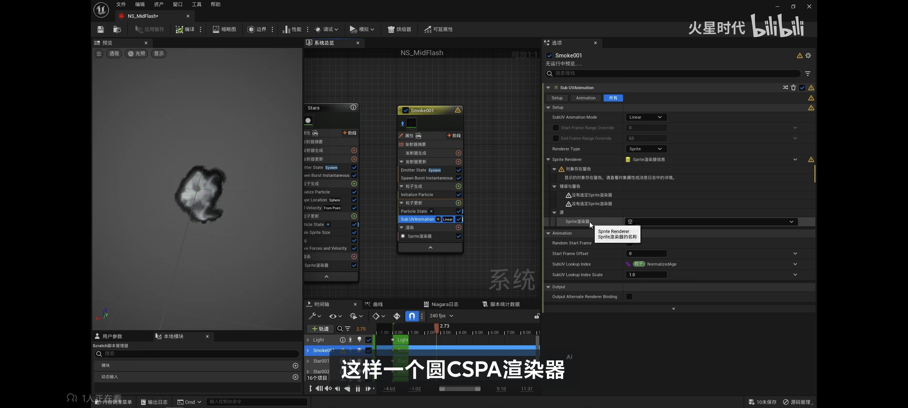Click the trash icon on Sub UVAnimation module
The height and width of the screenshot is (408, 908).
point(793,88)
